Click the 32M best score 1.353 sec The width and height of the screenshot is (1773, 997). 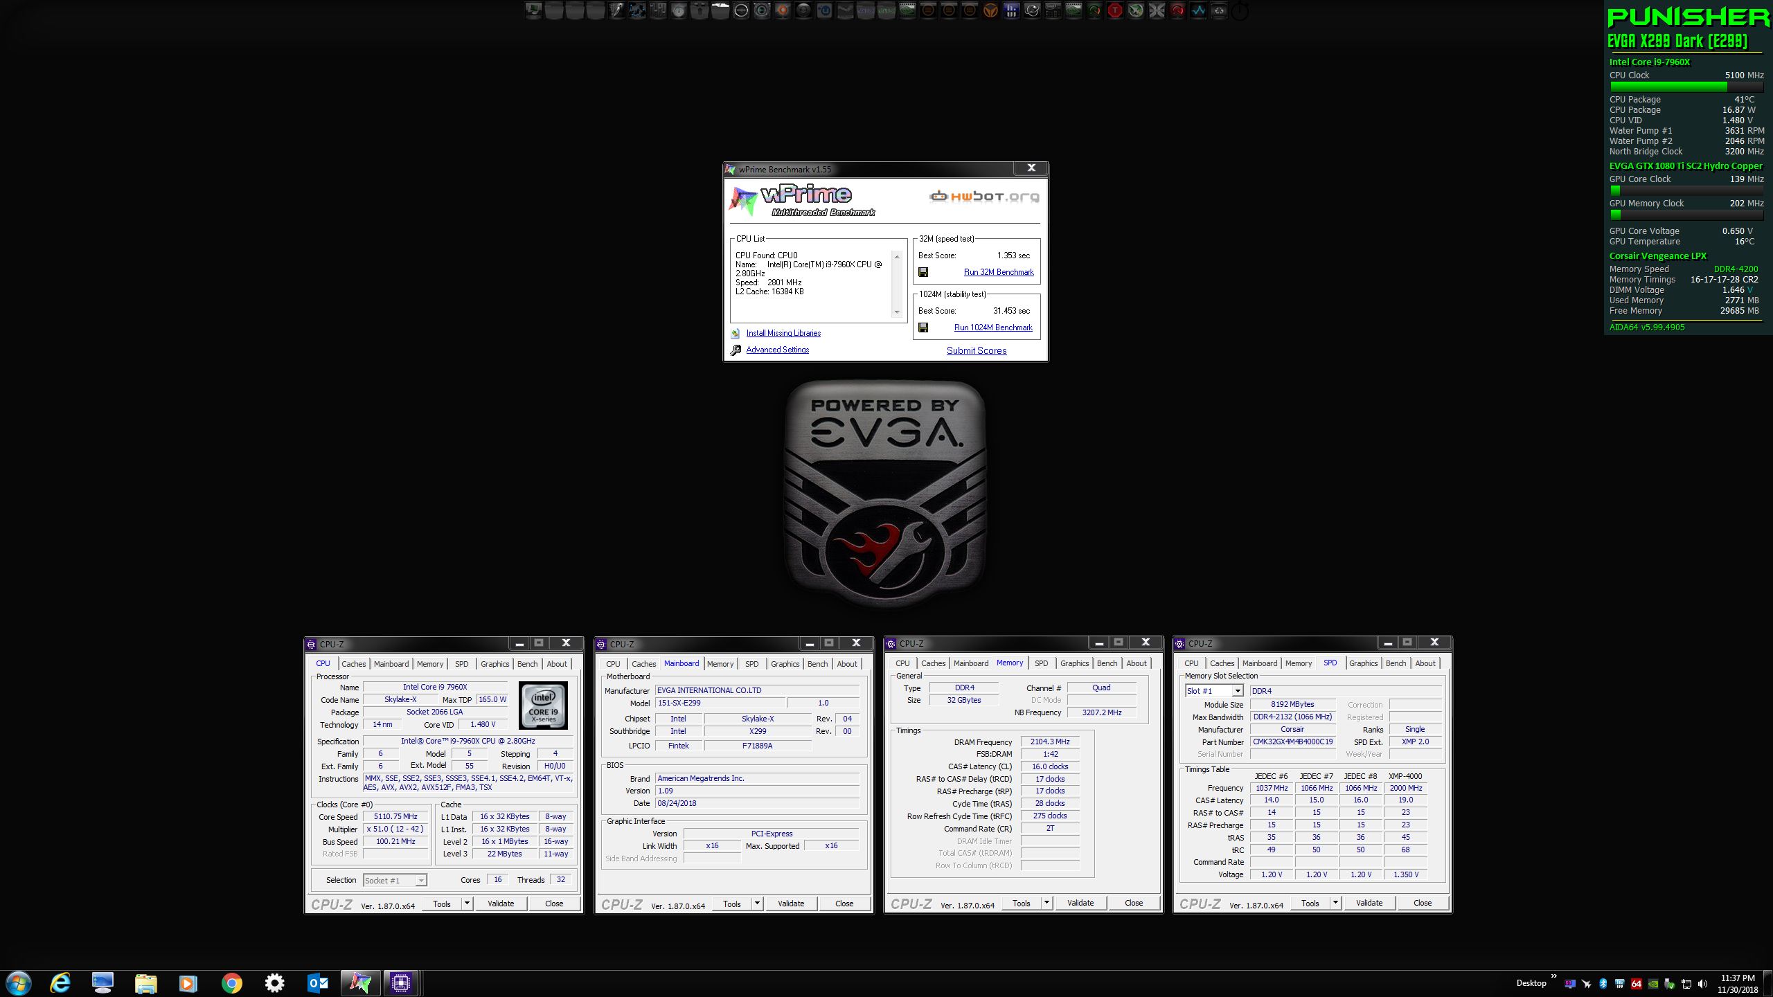1013,255
